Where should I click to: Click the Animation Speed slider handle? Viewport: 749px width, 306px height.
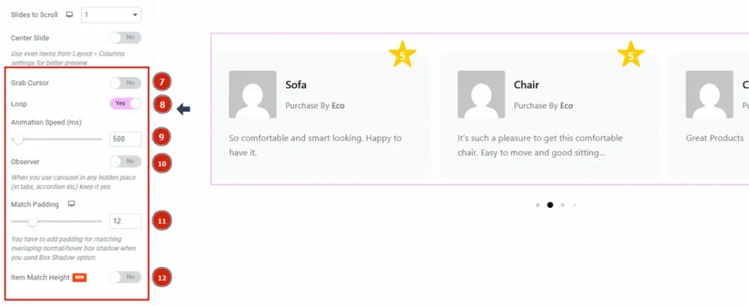pos(18,139)
